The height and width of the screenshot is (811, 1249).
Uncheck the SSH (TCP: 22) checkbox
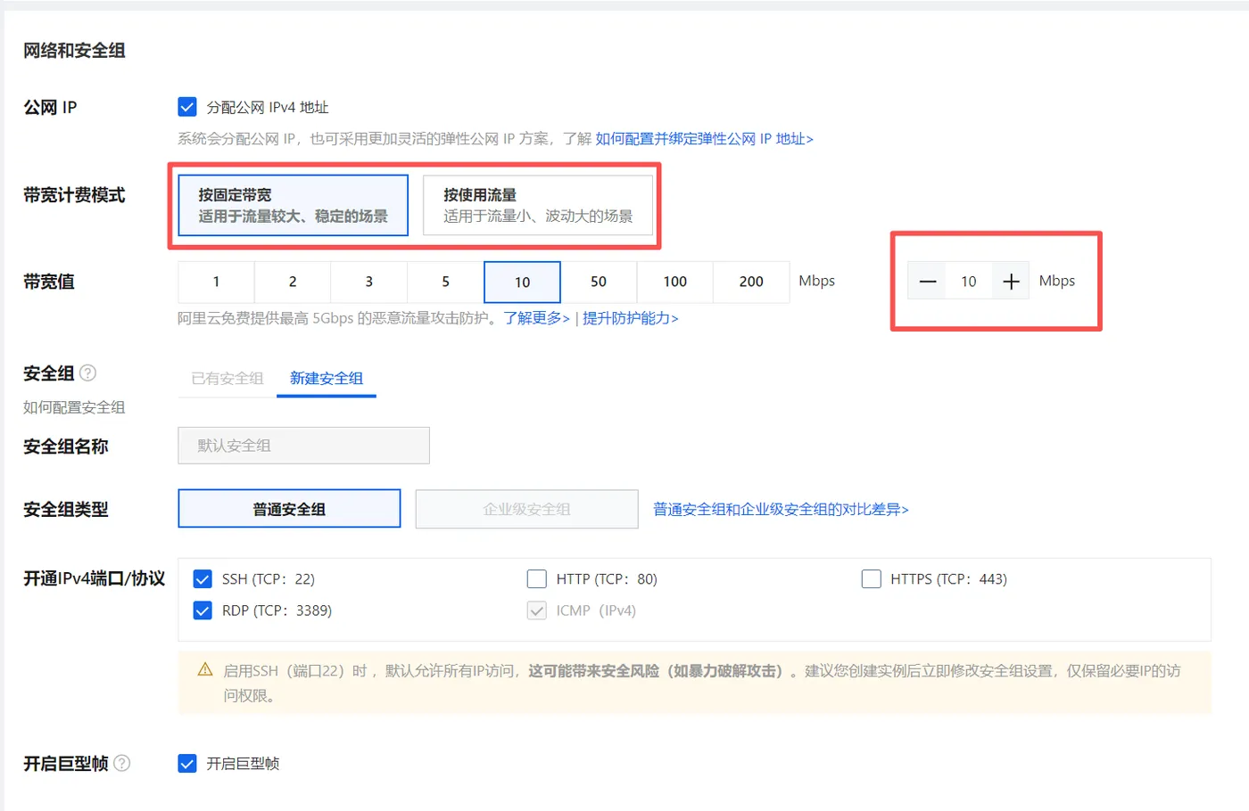pyautogui.click(x=203, y=579)
